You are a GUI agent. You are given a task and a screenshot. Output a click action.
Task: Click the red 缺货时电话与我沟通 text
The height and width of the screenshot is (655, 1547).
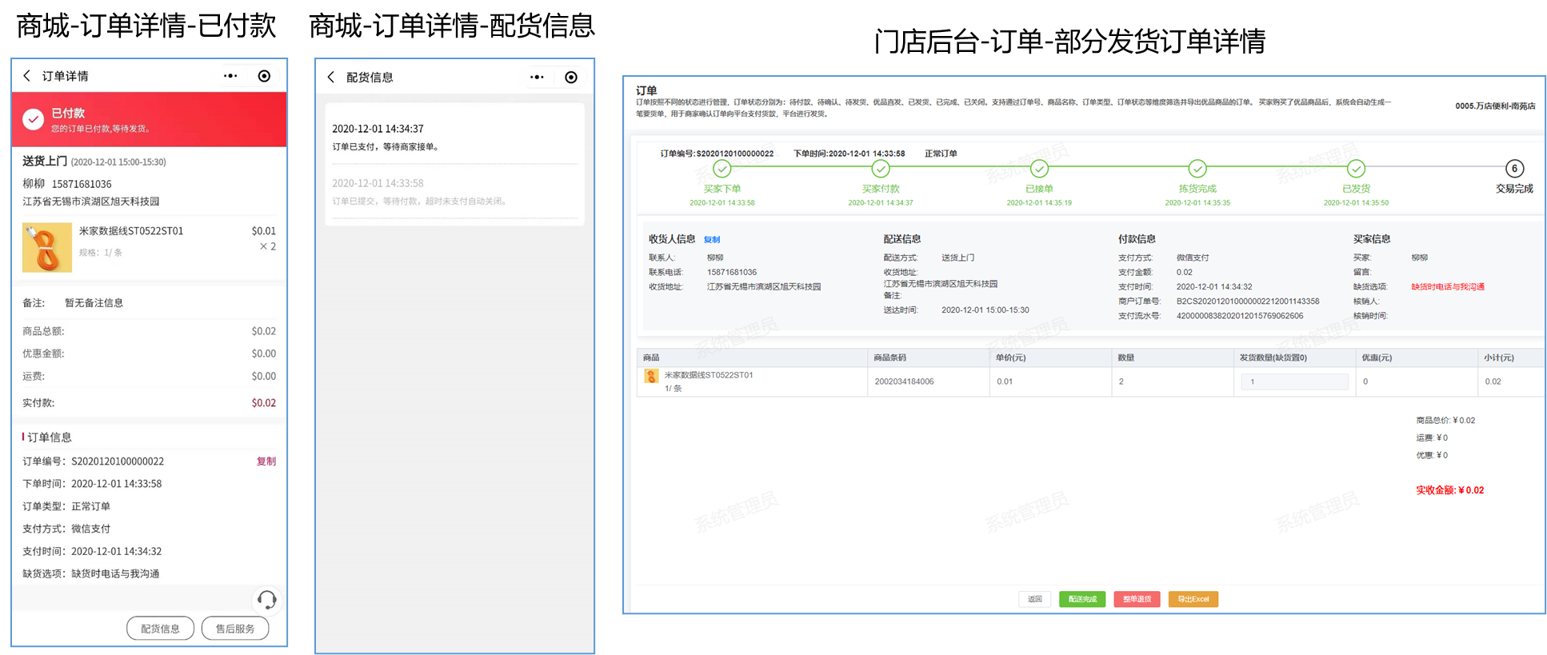(x=1448, y=287)
